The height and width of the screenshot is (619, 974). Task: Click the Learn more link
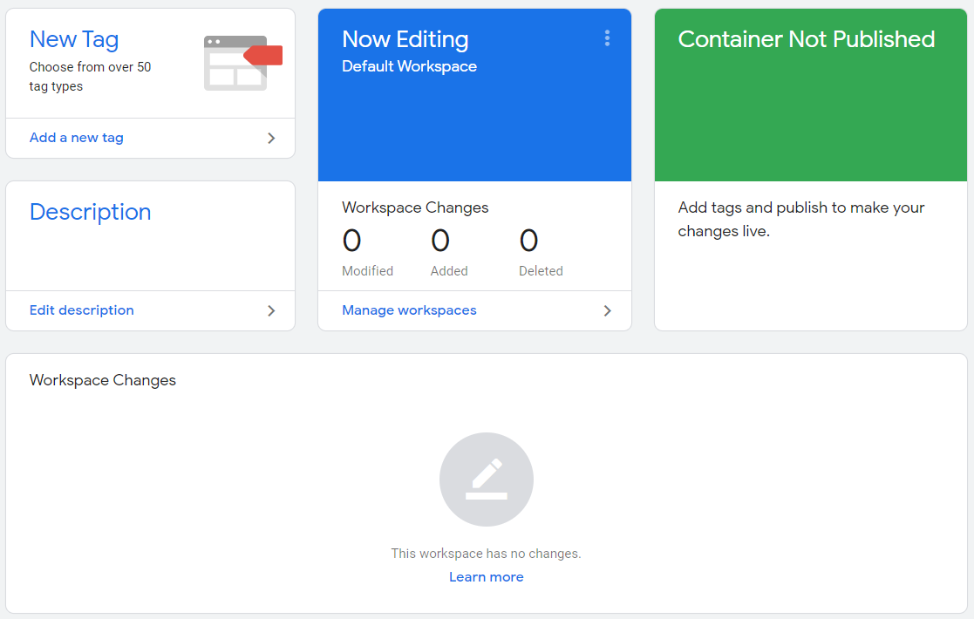(486, 576)
